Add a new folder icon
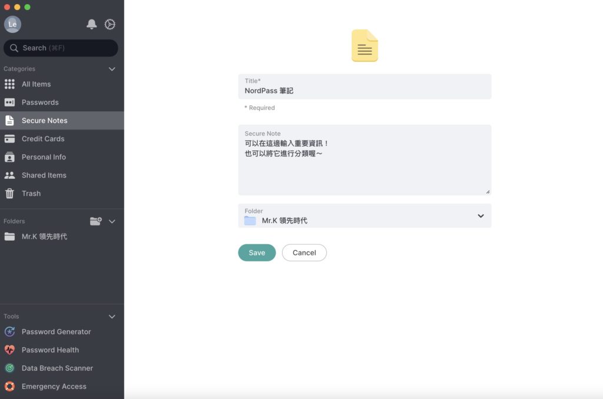The width and height of the screenshot is (603, 399). (96, 221)
